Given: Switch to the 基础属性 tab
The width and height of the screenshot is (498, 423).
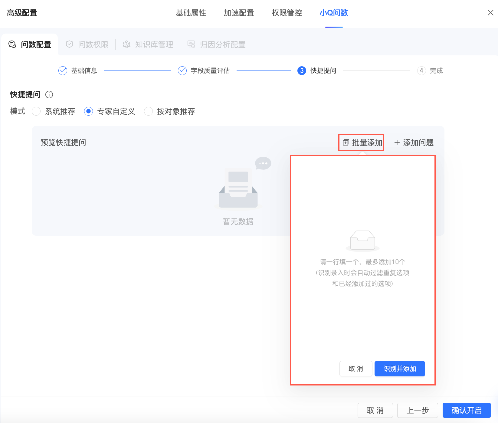Looking at the screenshot, I should (191, 13).
